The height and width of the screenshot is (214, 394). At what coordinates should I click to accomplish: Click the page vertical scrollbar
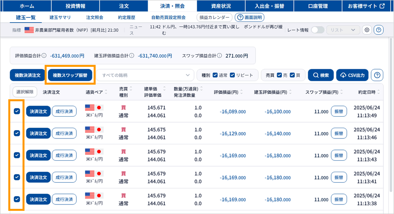[x=391, y=115]
